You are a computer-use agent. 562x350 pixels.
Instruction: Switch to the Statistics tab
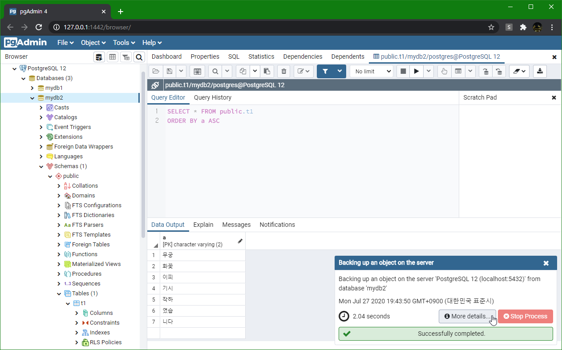coord(262,56)
